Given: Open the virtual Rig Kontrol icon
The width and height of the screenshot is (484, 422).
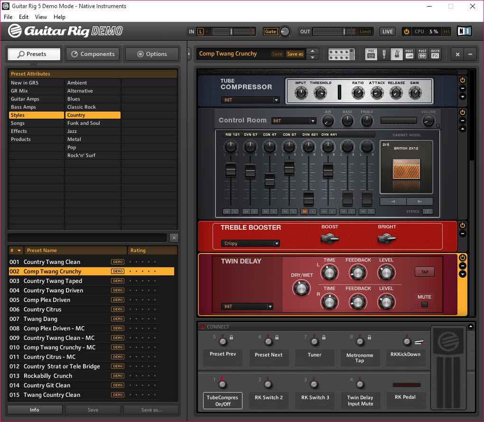Looking at the screenshot, I should pos(341,54).
